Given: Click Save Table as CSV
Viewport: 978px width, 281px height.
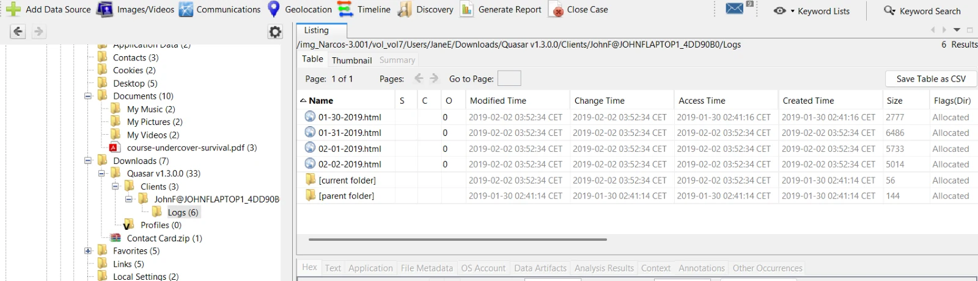Looking at the screenshot, I should (x=931, y=79).
